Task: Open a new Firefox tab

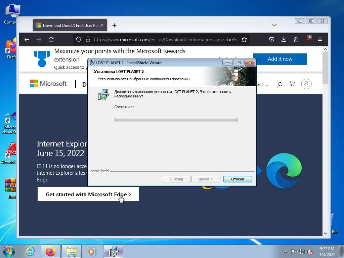Action: tap(114, 26)
